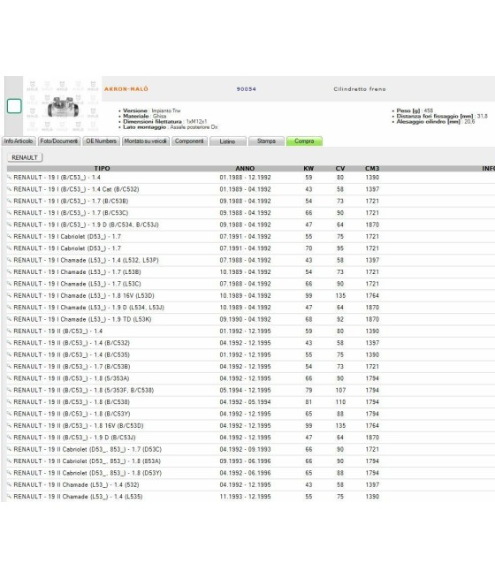Select the Montato su veicoli tab

click(146, 141)
